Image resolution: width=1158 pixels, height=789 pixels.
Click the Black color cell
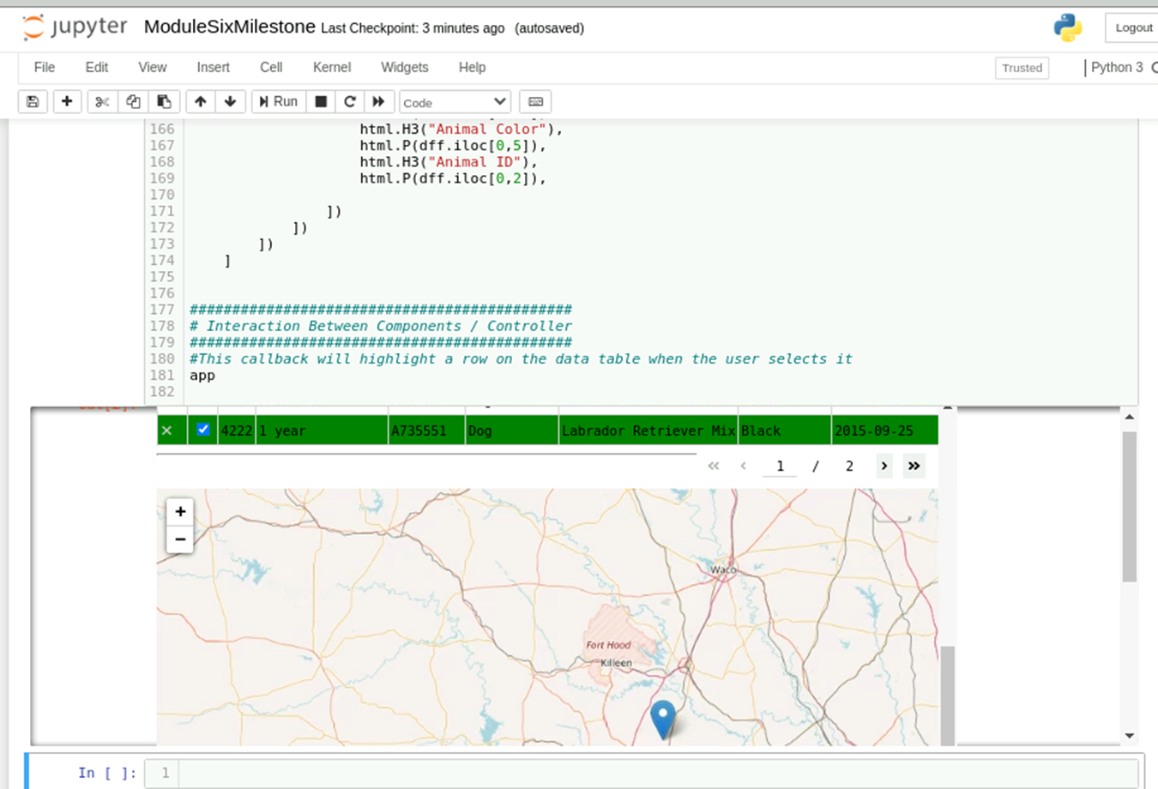click(x=785, y=431)
